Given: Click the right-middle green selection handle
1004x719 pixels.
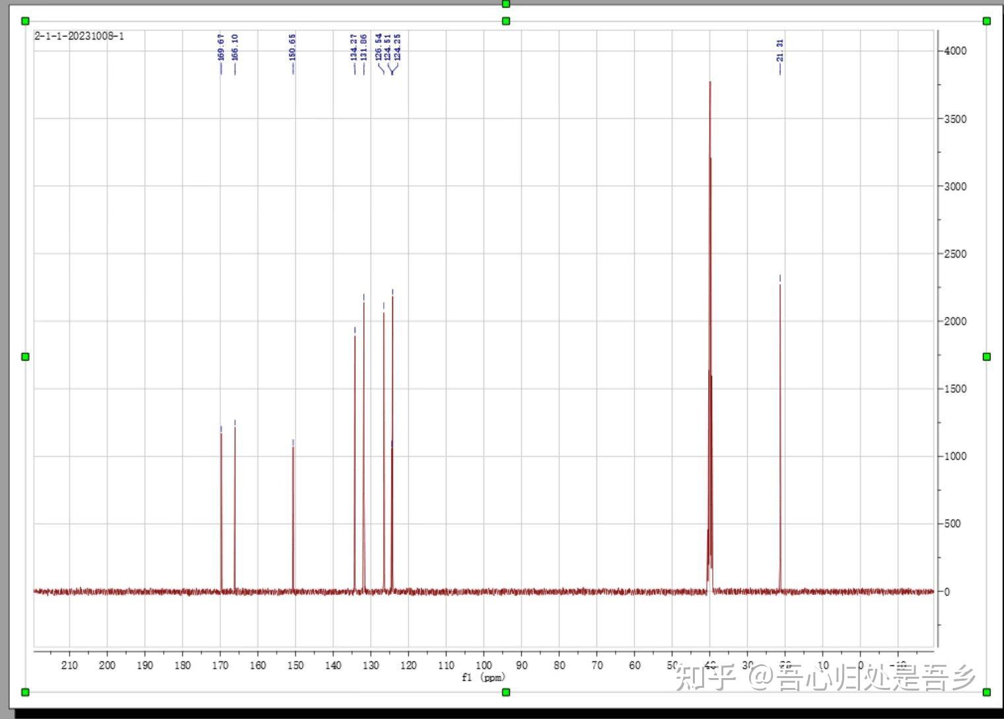Looking at the screenshot, I should 987,357.
